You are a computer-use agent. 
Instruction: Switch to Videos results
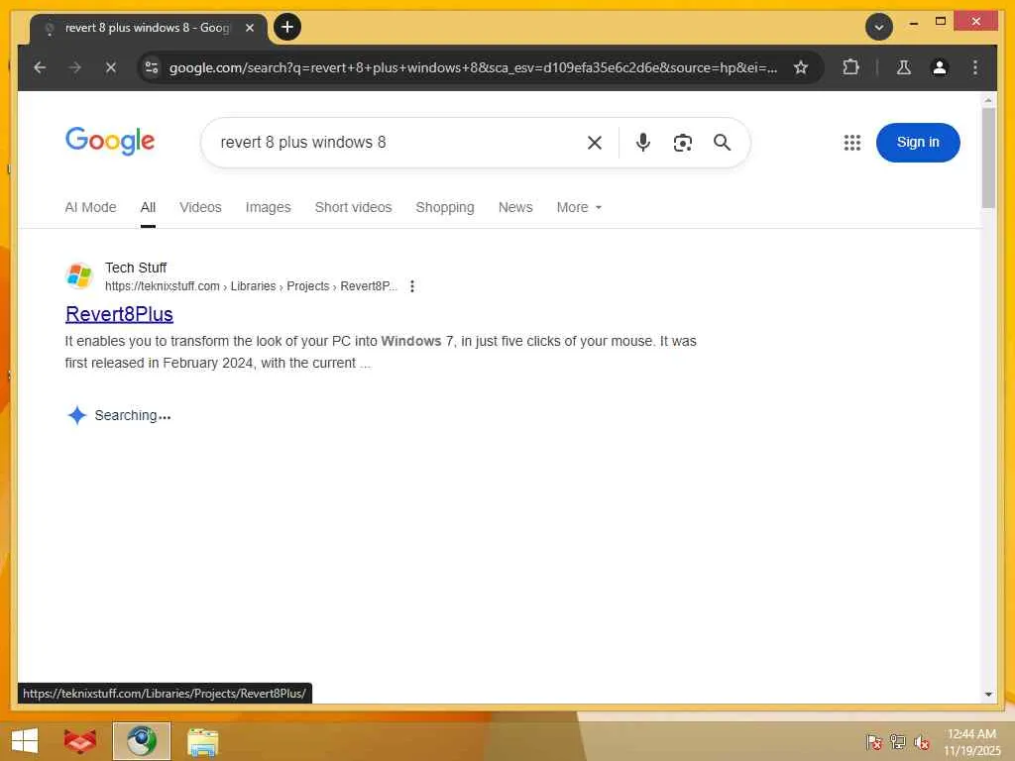click(200, 207)
